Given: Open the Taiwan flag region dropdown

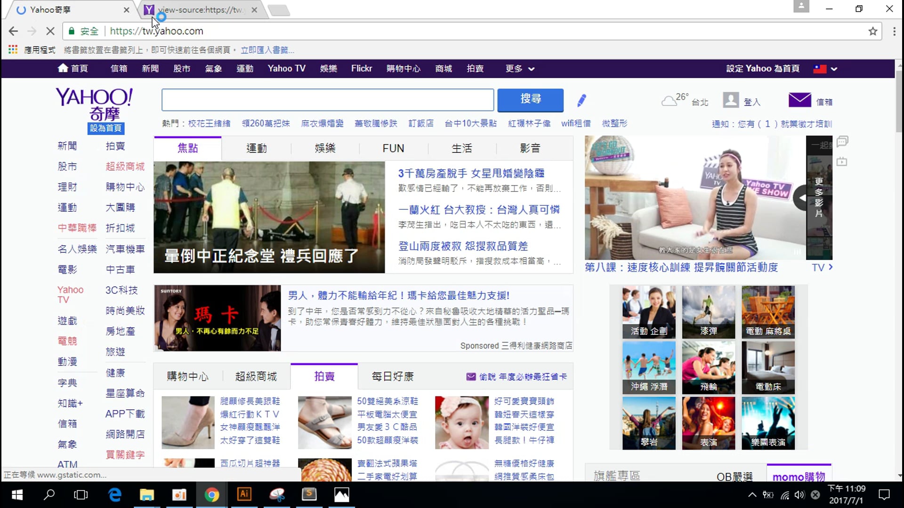Looking at the screenshot, I should tap(825, 69).
